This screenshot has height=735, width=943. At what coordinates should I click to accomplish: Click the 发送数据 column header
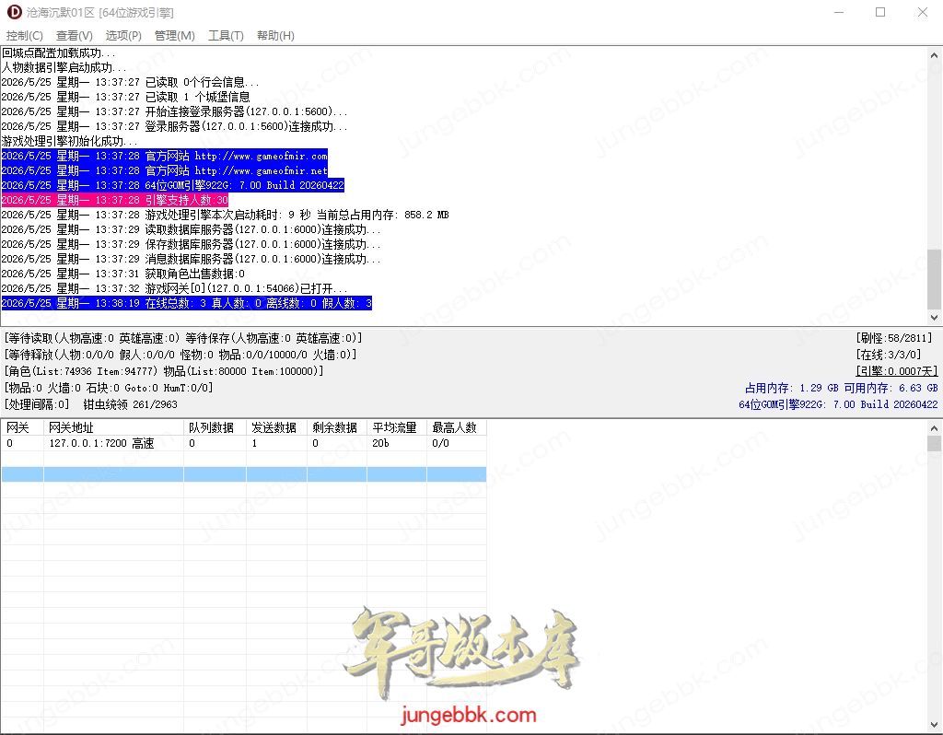click(276, 427)
